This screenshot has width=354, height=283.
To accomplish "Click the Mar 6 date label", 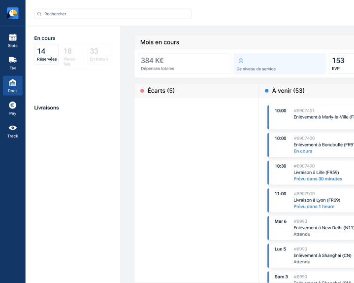I will [x=281, y=221].
